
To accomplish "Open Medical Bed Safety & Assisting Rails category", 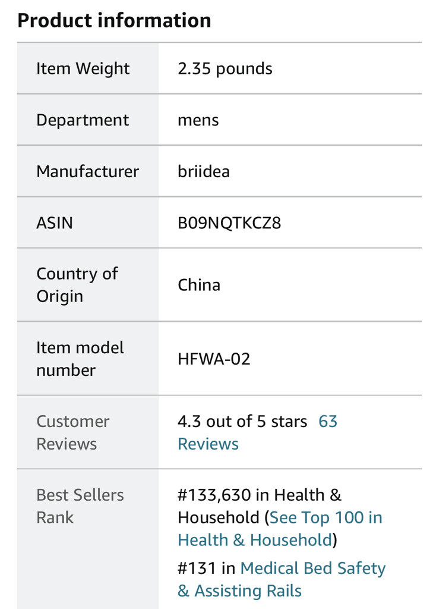I will [x=282, y=579].
